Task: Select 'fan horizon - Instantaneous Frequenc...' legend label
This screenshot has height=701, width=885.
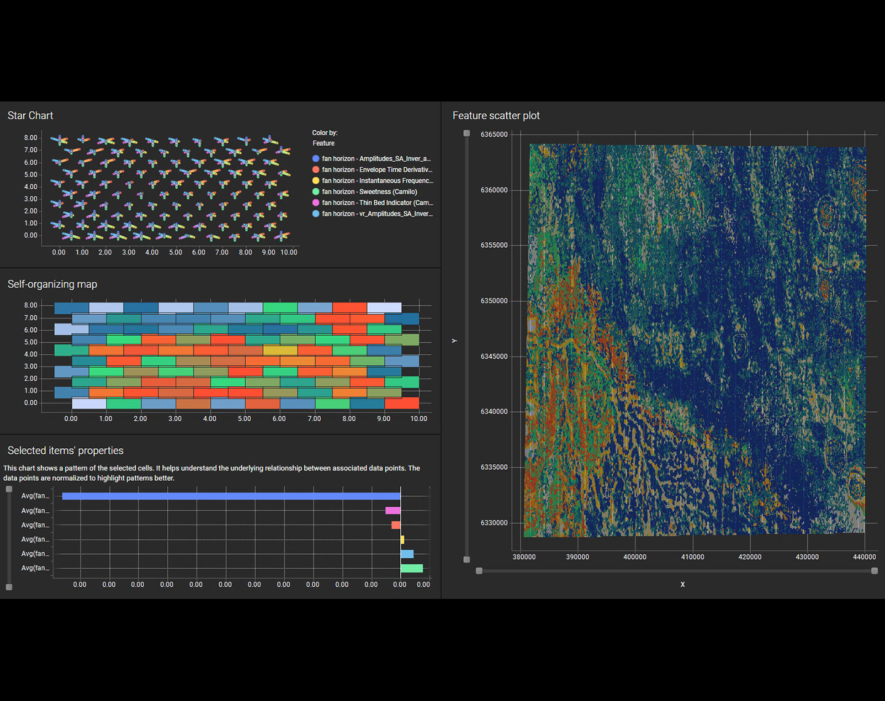Action: point(378,181)
